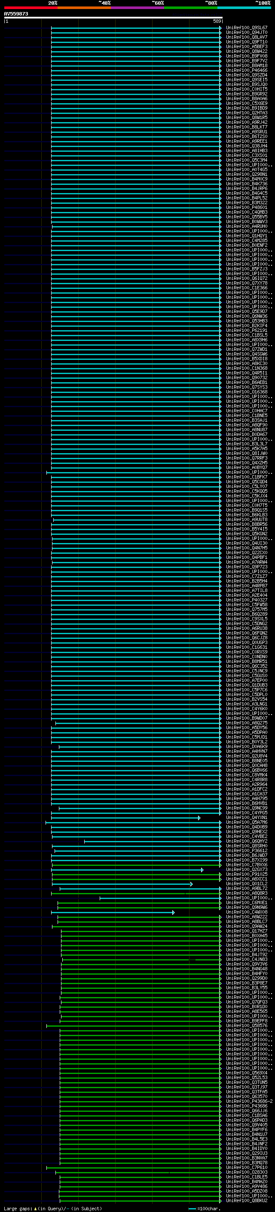Click the alignment bar of UniRef100_Q01CL2
275x1212 pixels.
click(x=122, y=884)
